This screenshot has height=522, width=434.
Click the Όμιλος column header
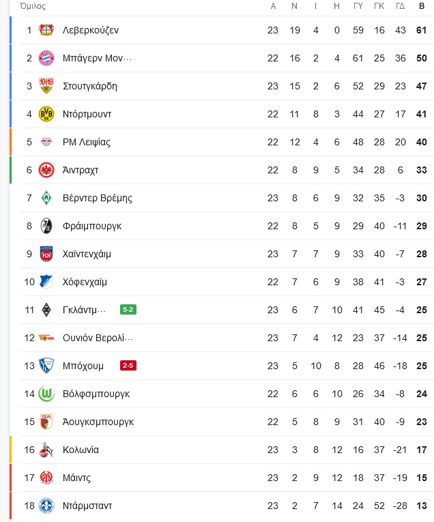click(x=29, y=6)
